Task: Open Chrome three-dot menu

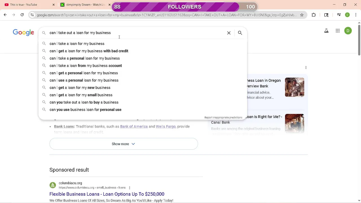Action: 356,15
